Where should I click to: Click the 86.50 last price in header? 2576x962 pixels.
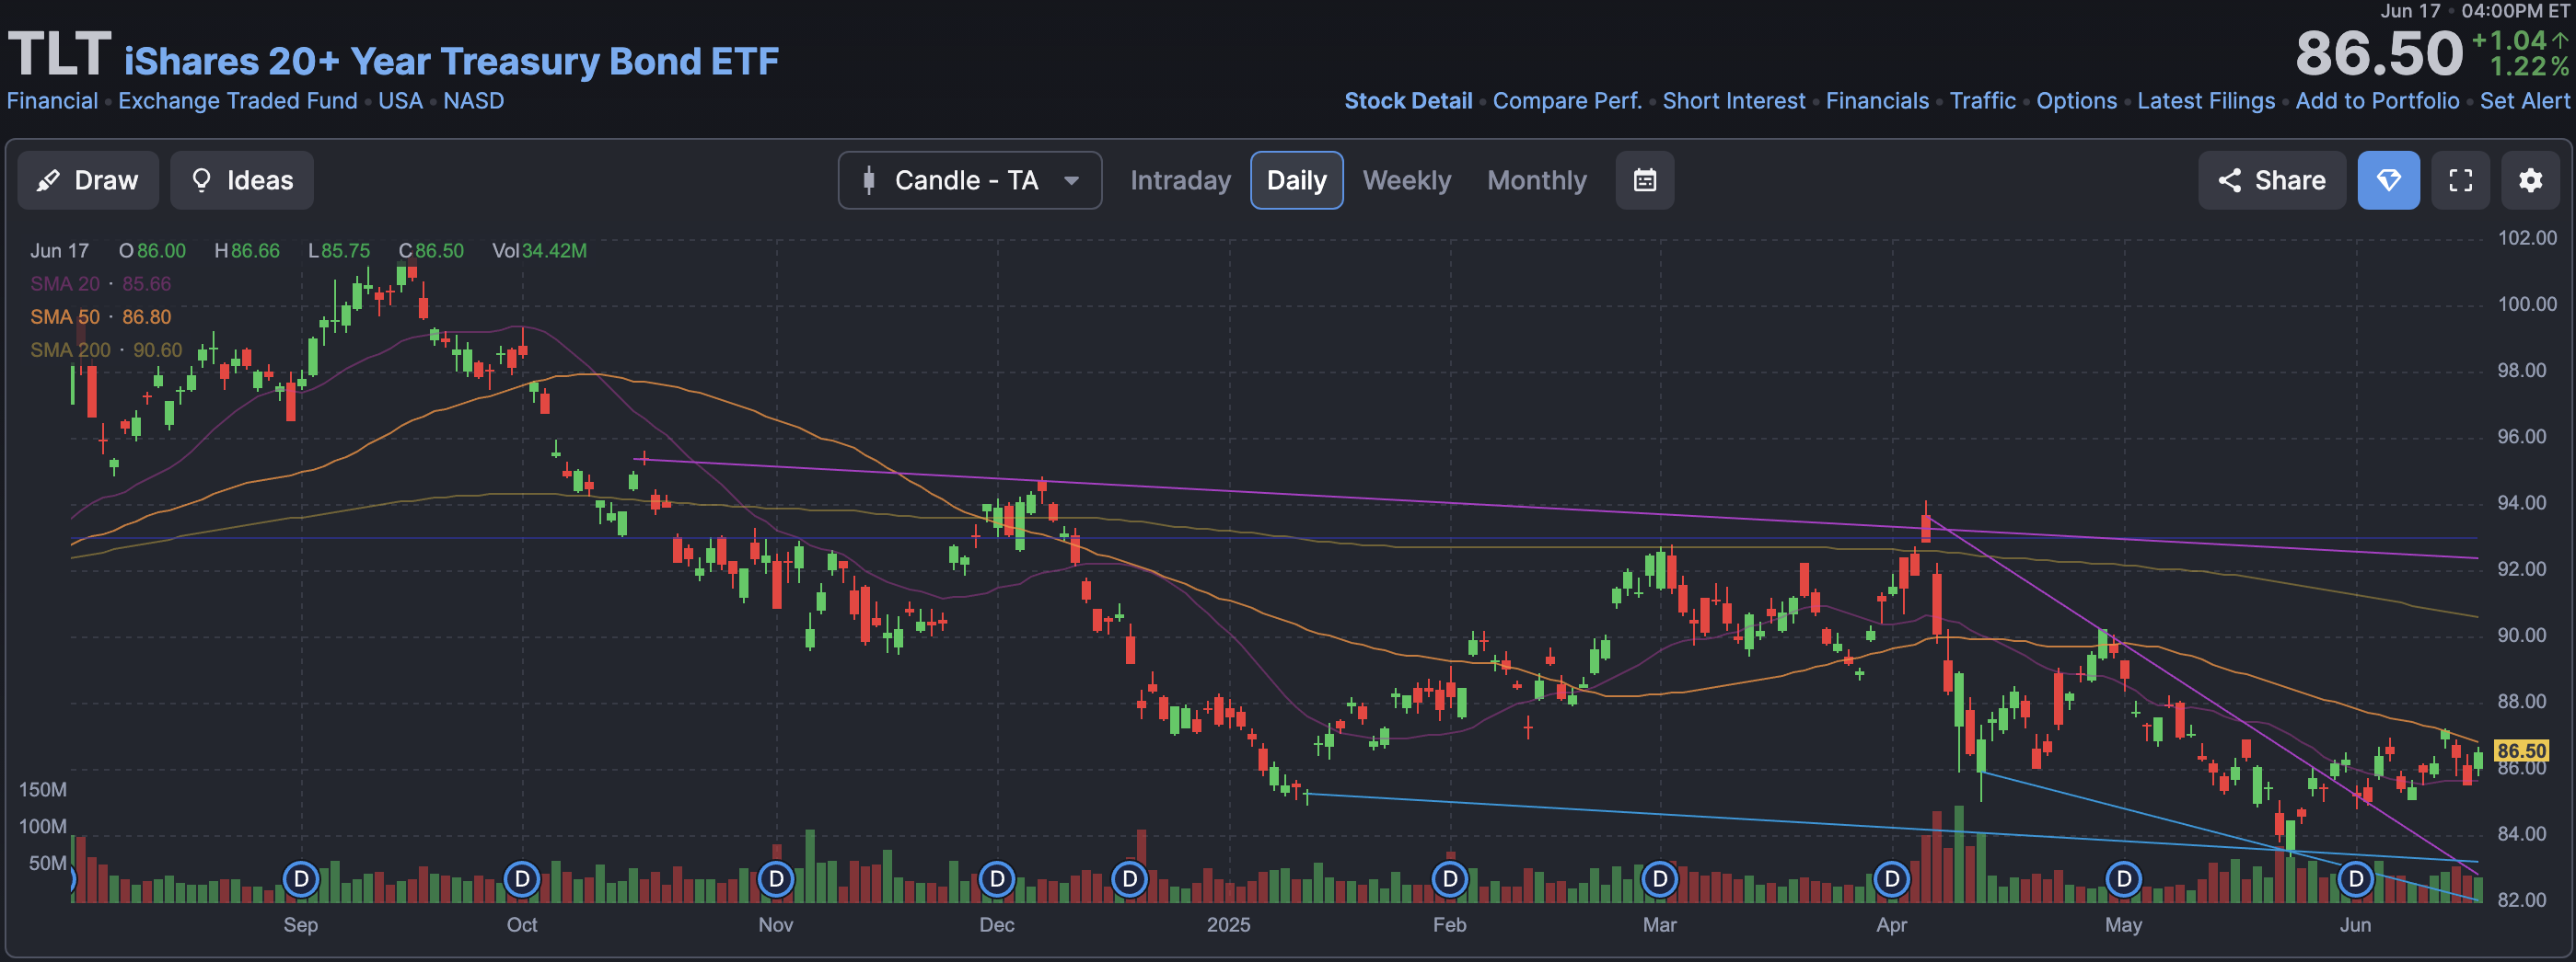tap(2379, 53)
